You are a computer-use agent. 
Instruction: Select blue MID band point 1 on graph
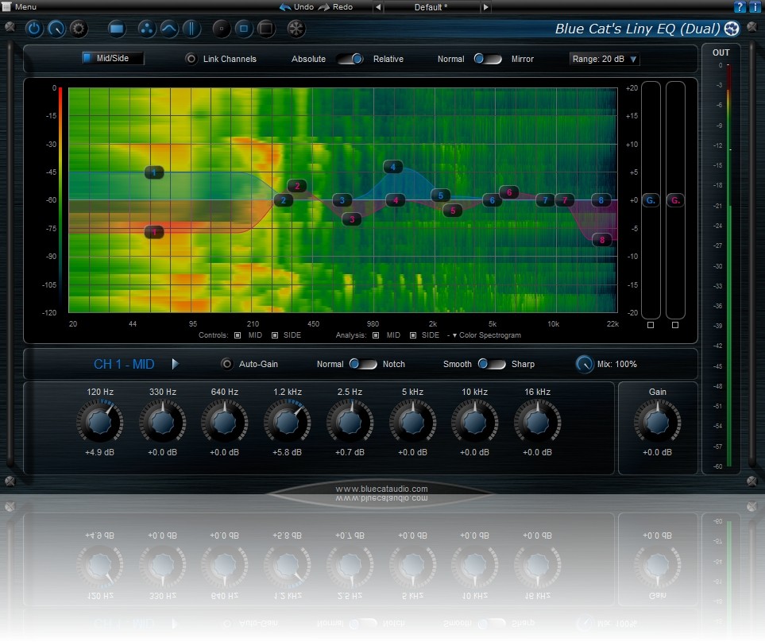(x=154, y=172)
